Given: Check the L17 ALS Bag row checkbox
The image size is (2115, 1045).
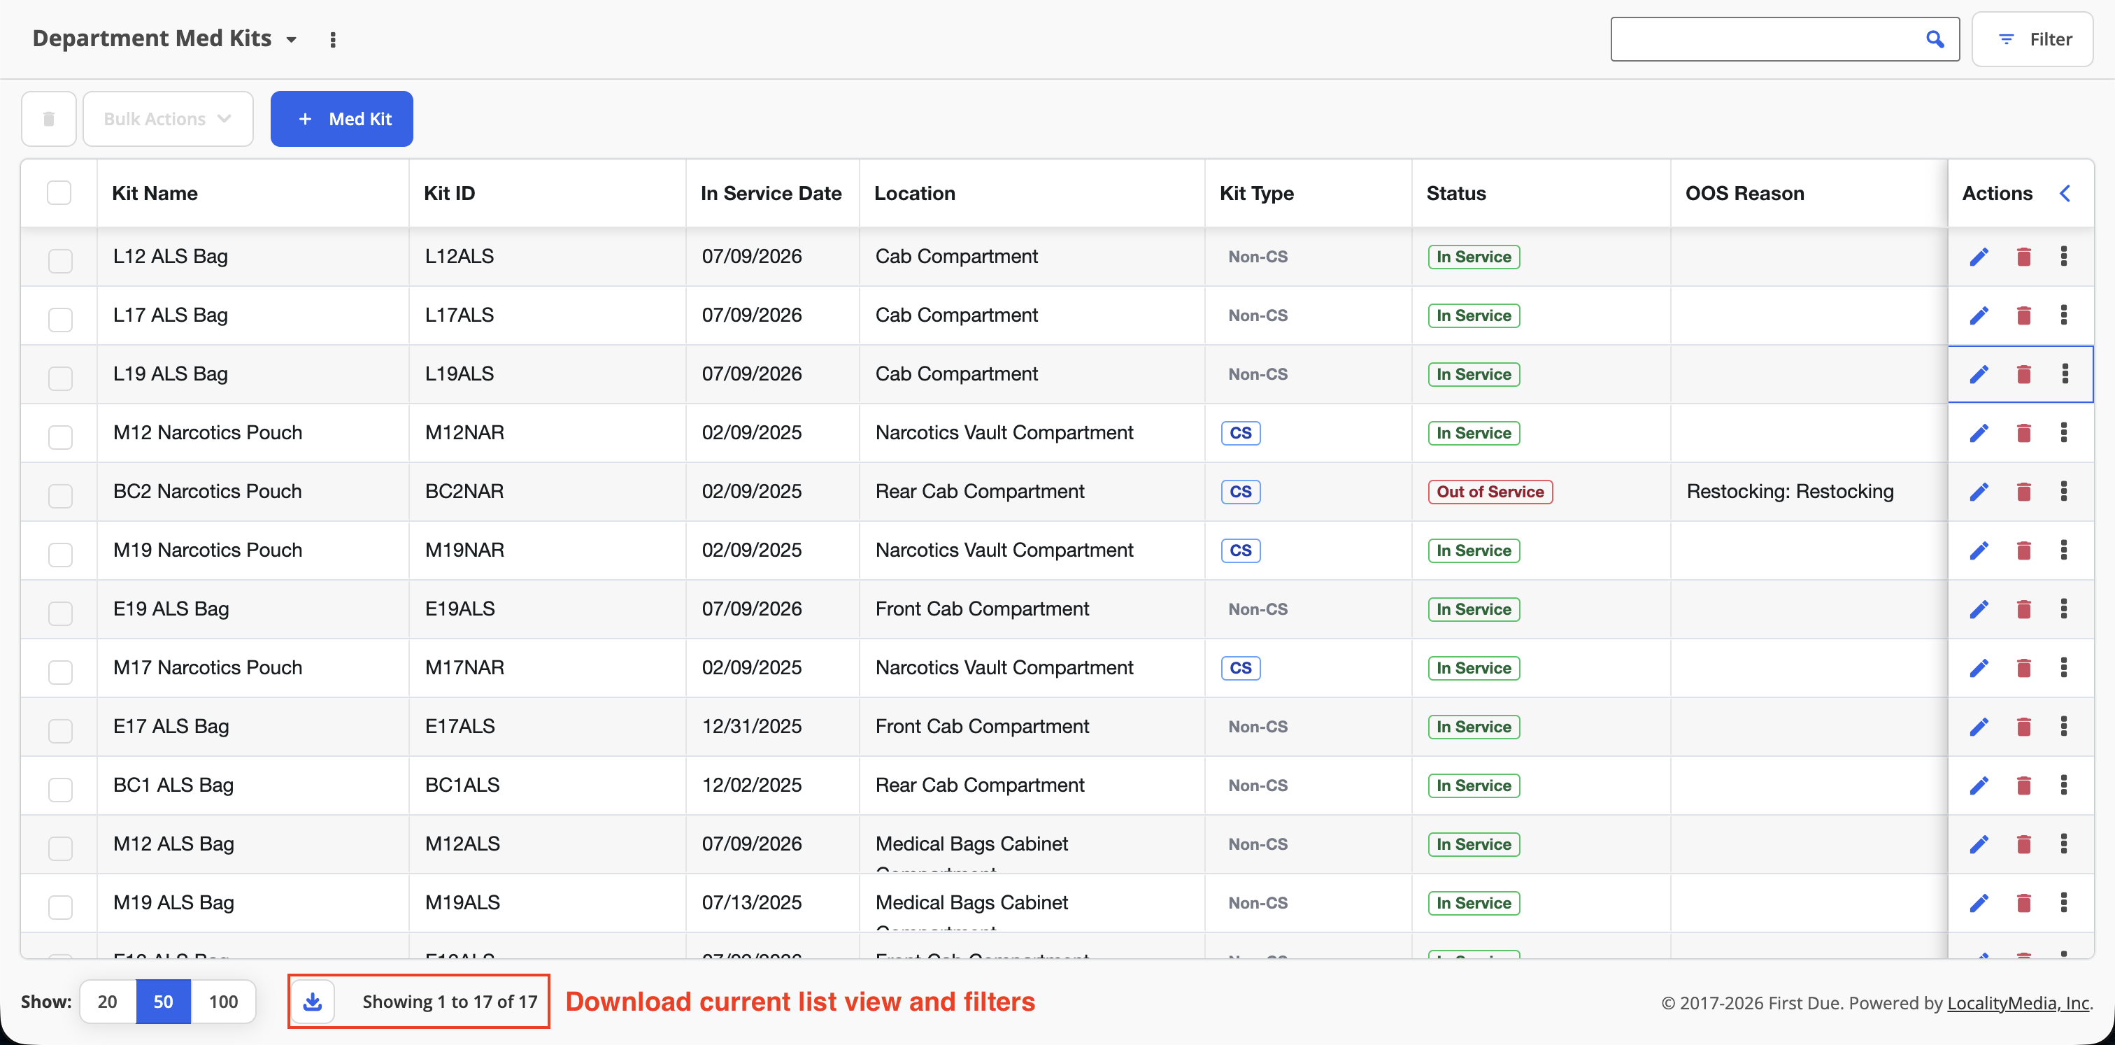Looking at the screenshot, I should [x=60, y=320].
